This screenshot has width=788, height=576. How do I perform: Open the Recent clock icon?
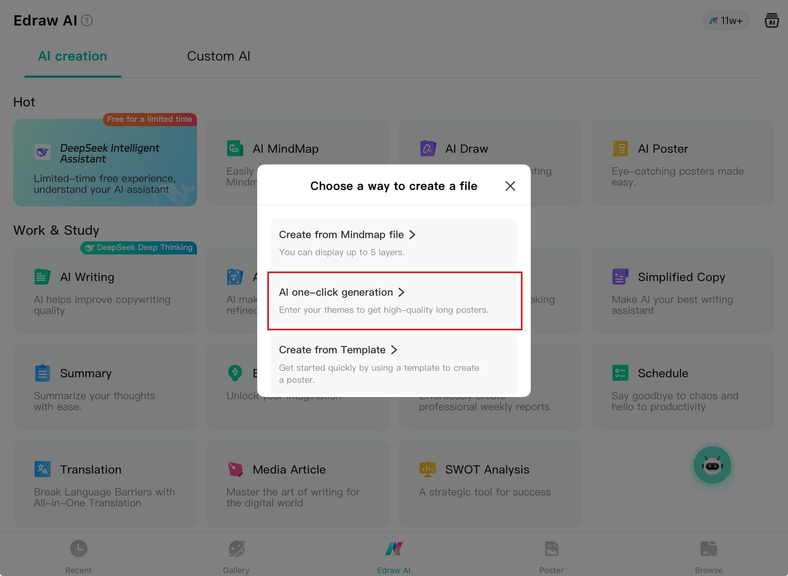[78, 549]
